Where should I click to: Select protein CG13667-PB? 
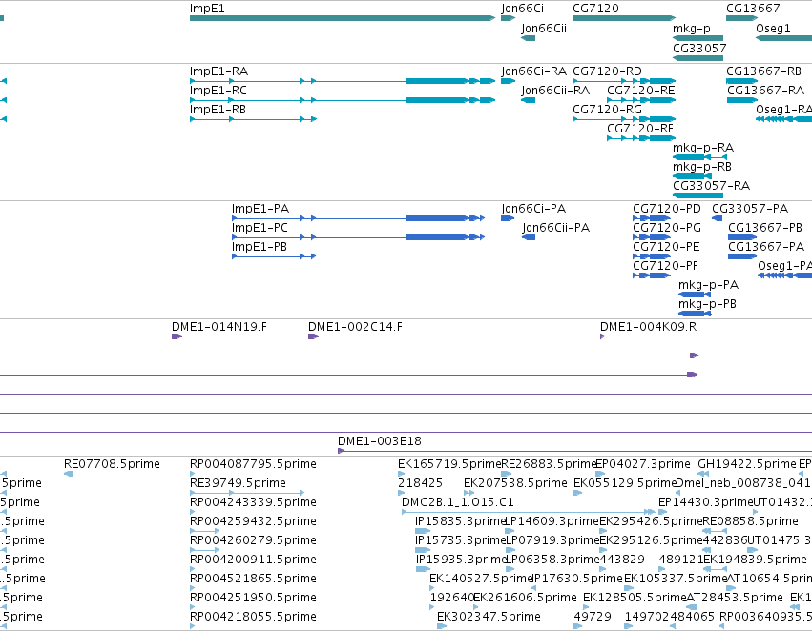click(x=742, y=237)
